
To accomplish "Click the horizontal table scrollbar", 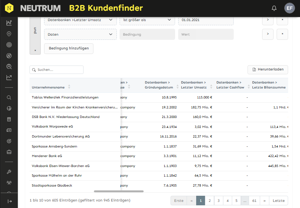I will [119, 192].
